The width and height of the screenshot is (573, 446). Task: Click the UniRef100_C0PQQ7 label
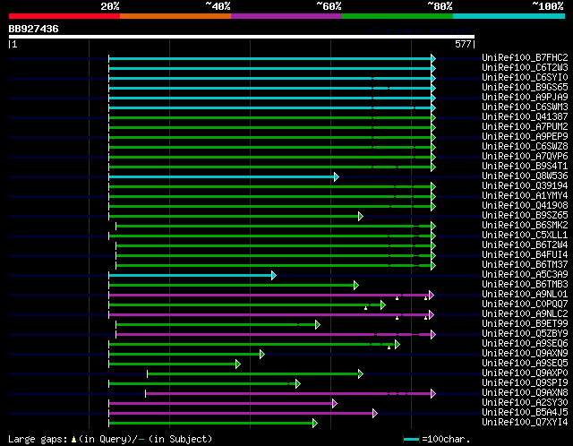tap(525, 304)
